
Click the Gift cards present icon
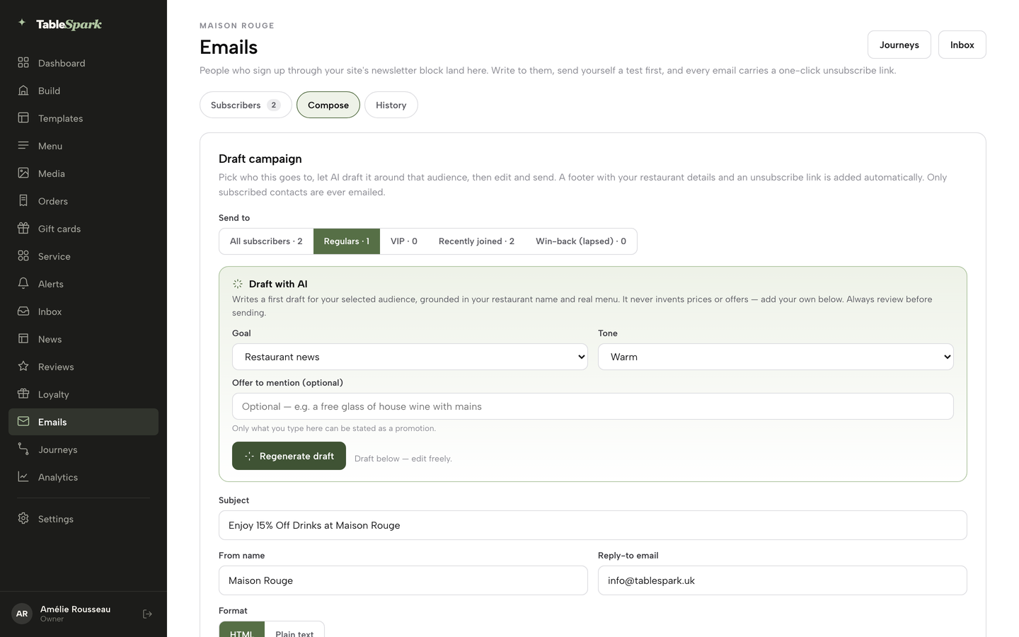[x=23, y=229]
